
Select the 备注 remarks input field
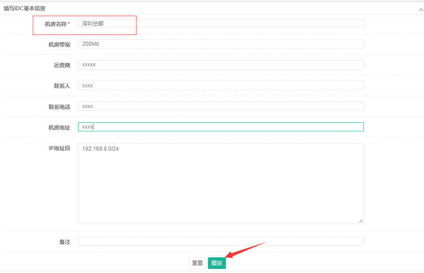coord(220,241)
